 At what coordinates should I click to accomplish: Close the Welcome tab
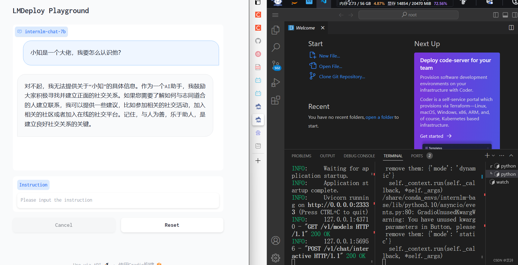tap(323, 28)
